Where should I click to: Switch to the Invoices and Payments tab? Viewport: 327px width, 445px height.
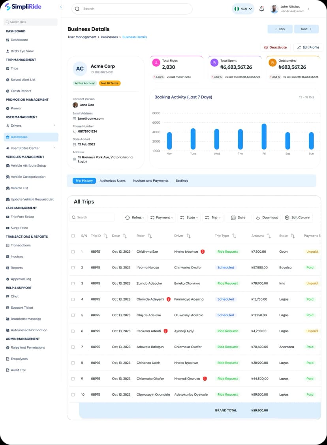150,181
